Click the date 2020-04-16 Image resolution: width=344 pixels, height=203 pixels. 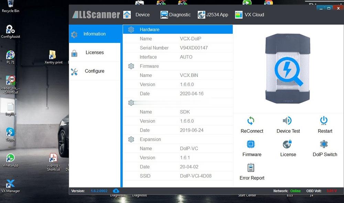[x=192, y=94]
